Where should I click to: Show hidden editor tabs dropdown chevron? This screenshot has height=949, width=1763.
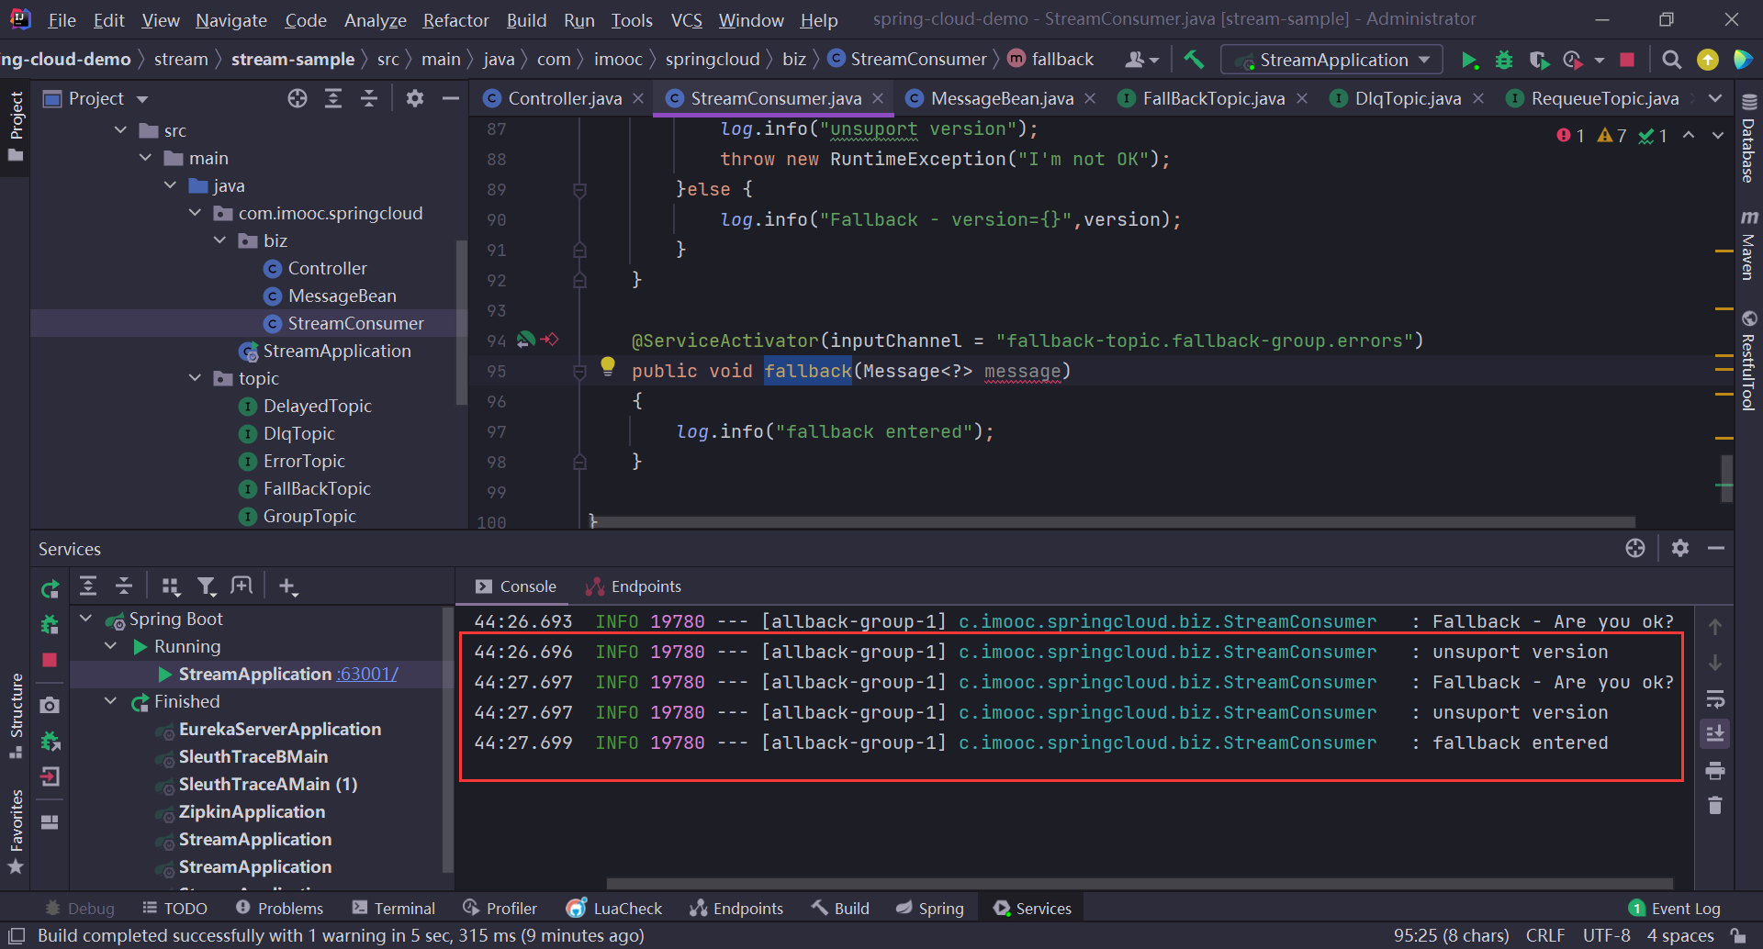click(1715, 98)
